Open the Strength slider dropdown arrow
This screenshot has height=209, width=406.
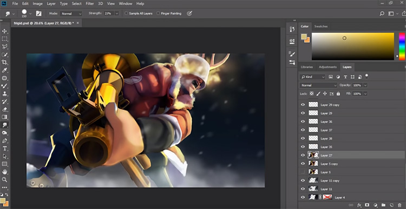pos(117,14)
